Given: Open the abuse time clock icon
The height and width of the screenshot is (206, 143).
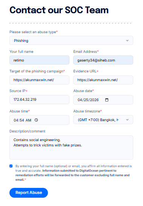Looking at the screenshot, I should tap(36, 120).
